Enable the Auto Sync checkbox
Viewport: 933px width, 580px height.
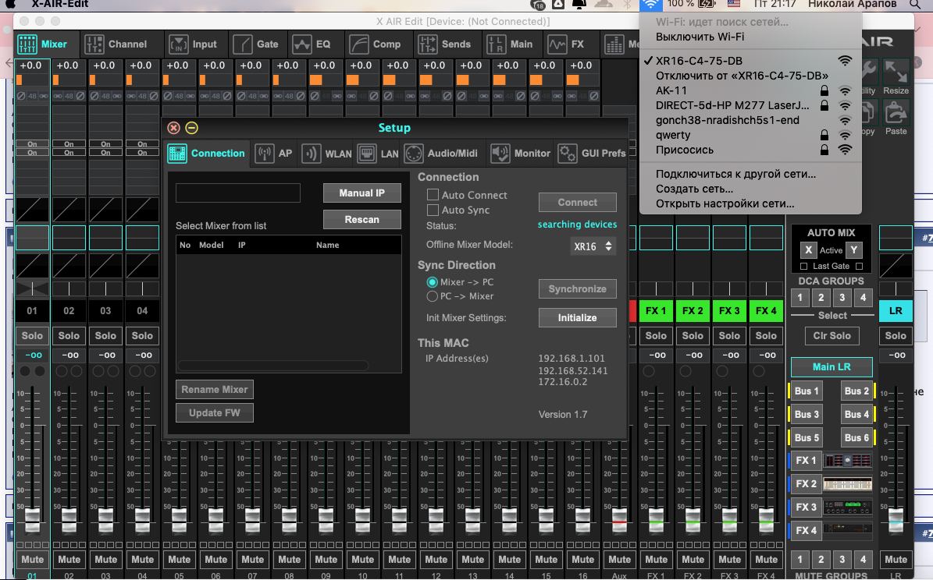[433, 210]
